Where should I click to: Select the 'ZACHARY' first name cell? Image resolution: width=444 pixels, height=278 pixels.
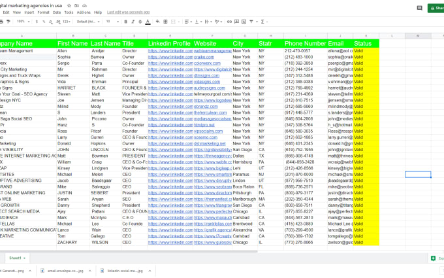(x=73, y=242)
